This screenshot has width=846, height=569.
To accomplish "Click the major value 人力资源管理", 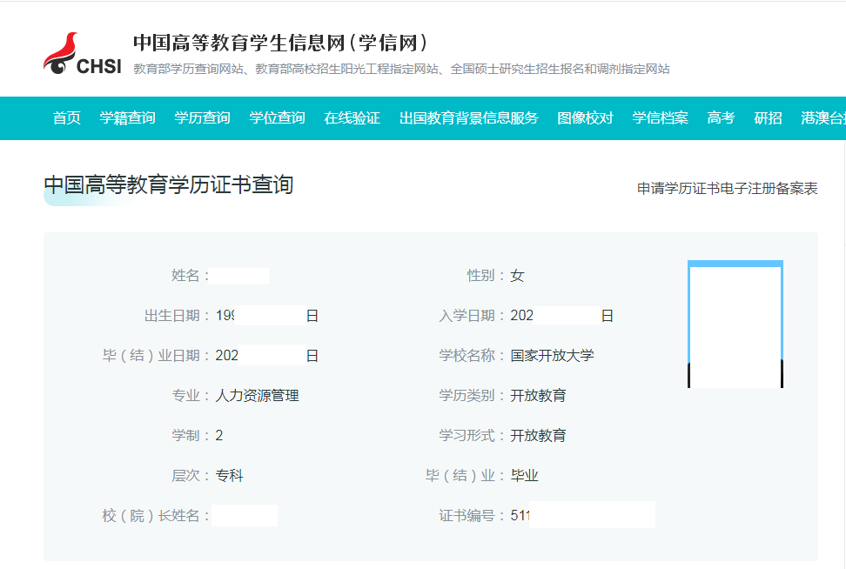I will point(258,395).
